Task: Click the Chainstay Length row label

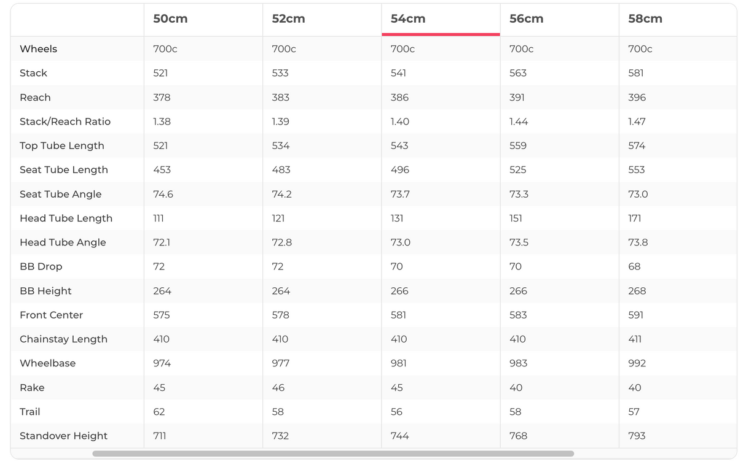Action: tap(63, 339)
